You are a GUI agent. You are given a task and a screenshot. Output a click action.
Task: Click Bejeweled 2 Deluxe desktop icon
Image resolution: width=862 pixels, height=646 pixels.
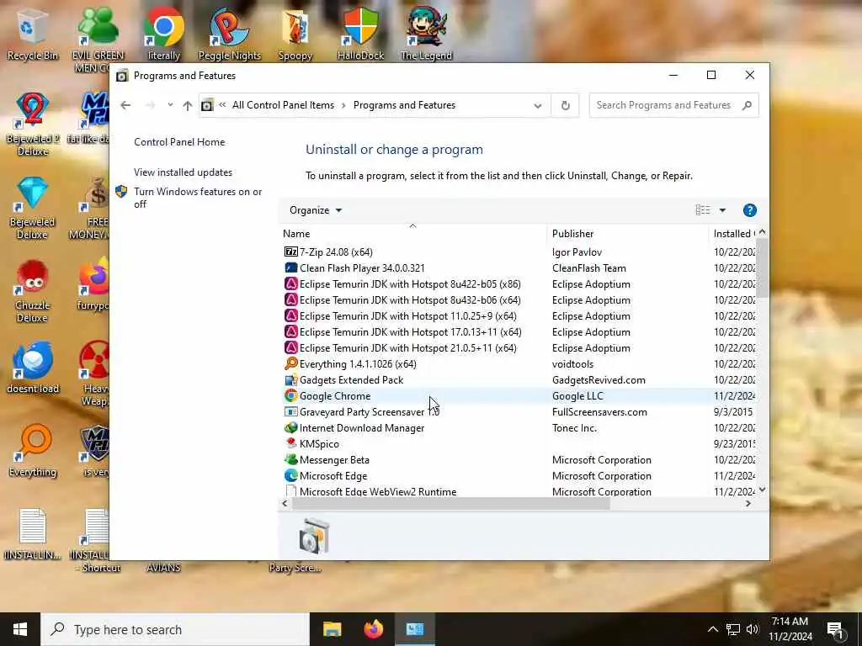pos(33,124)
